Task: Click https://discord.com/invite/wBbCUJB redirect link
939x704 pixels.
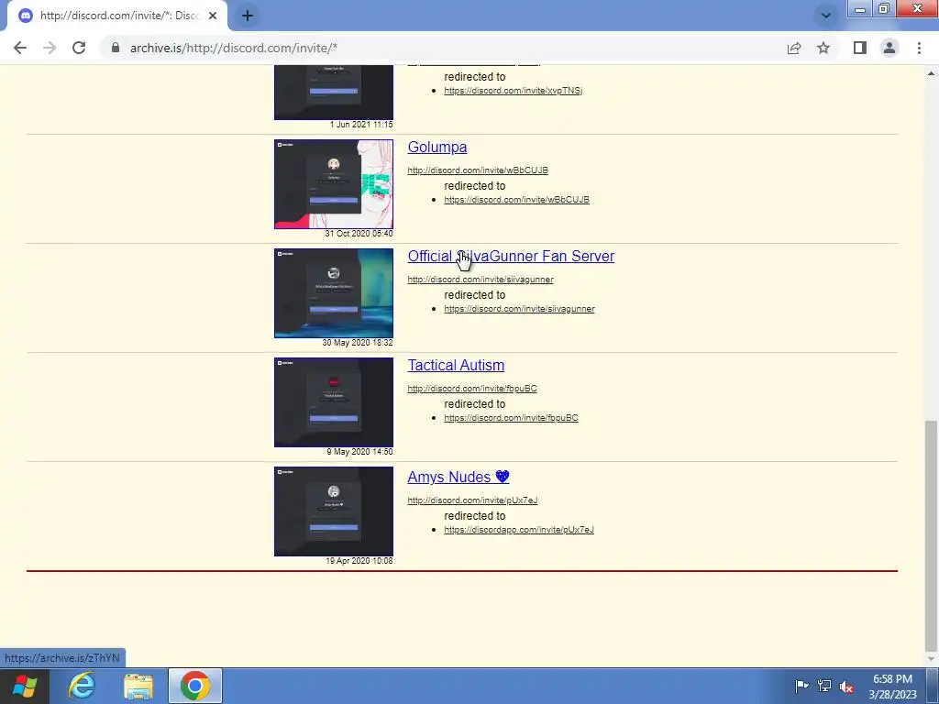Action: (x=517, y=199)
